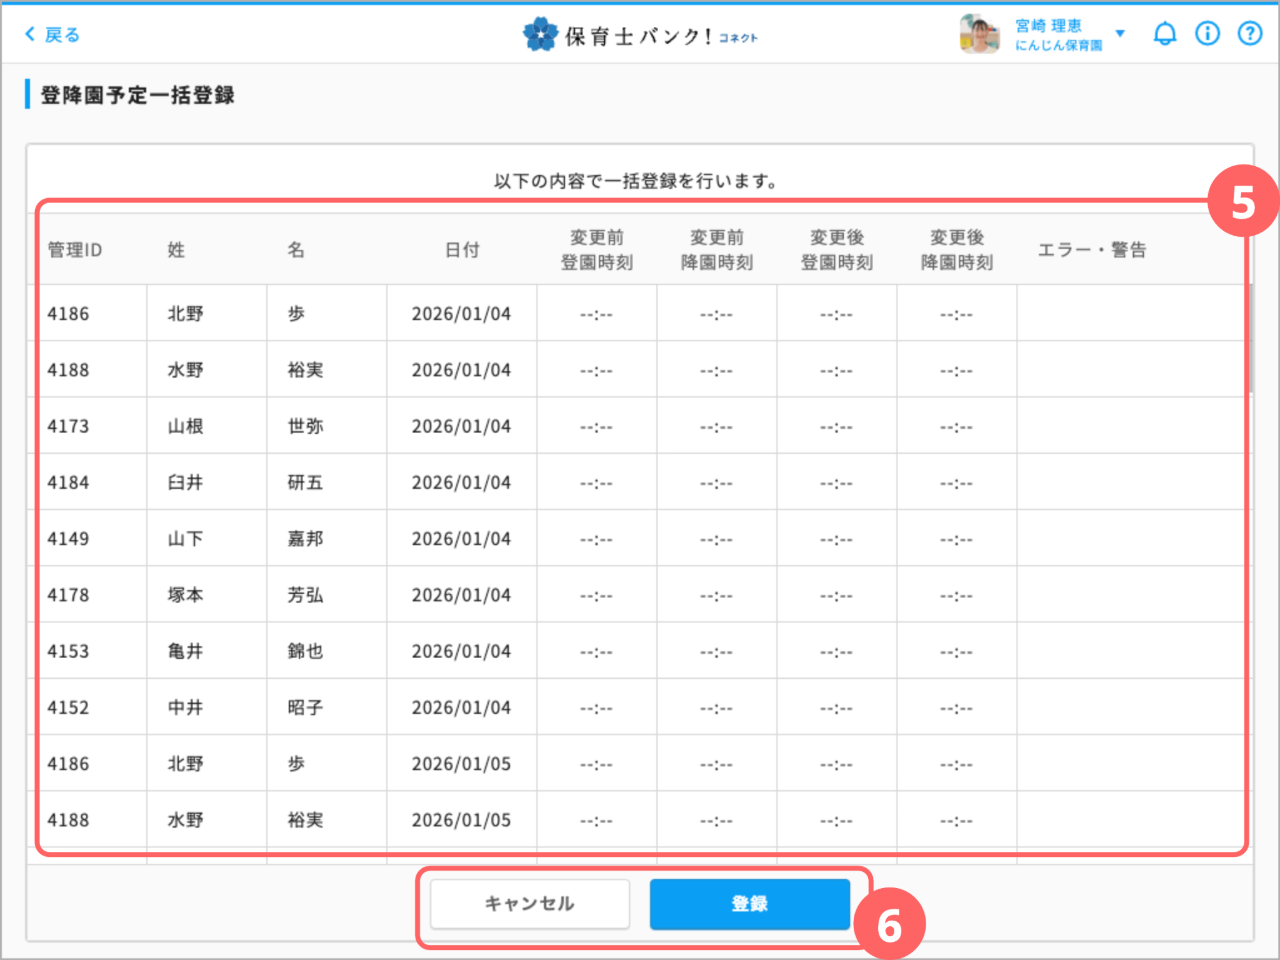
Task: Click the back chevron arrow icon
Action: point(29,34)
